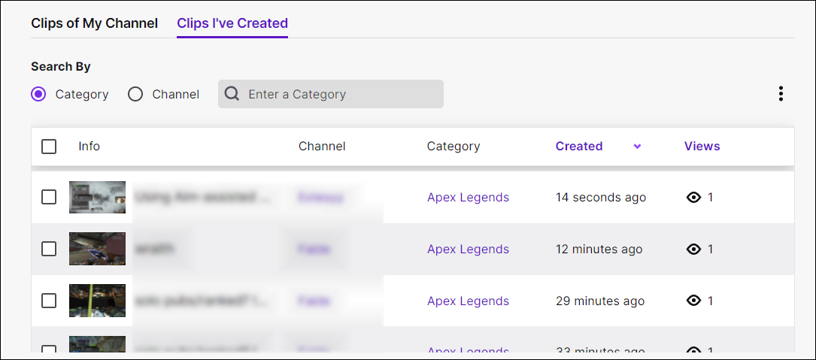Focus the Enter a Category search field

[x=330, y=94]
